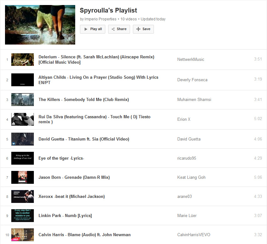This screenshot has width=267, height=244.
Task: Open the Xeroxx beat it thumbnail
Action: (x=23, y=196)
